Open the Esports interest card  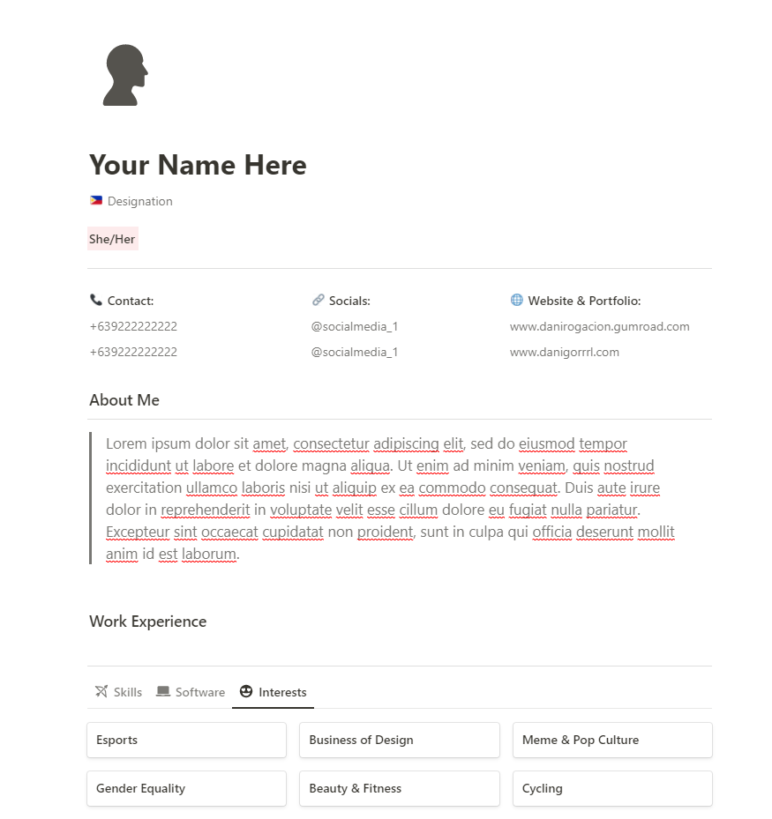click(x=186, y=740)
